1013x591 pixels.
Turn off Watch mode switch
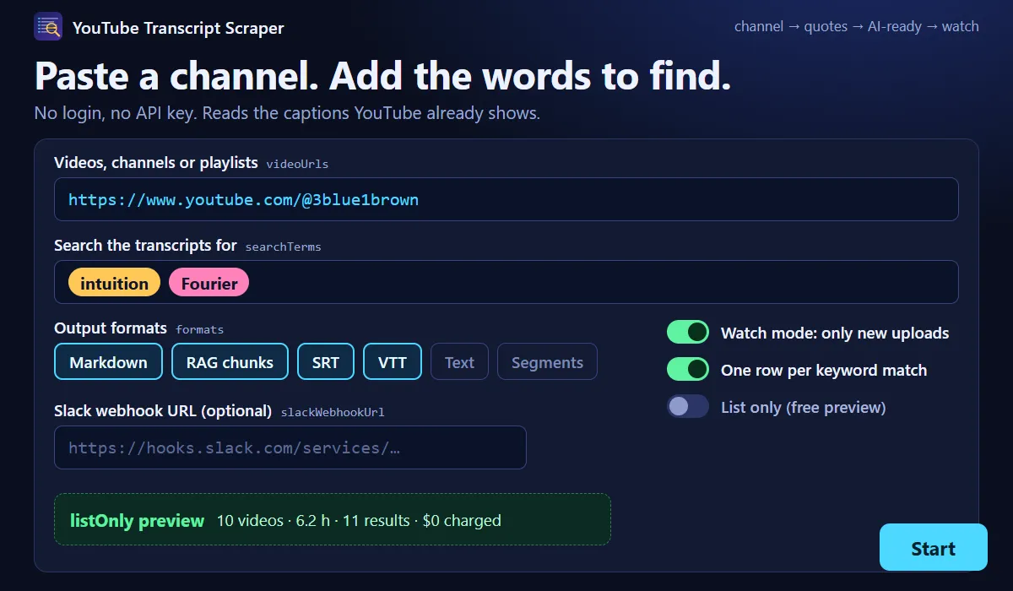[x=688, y=333]
